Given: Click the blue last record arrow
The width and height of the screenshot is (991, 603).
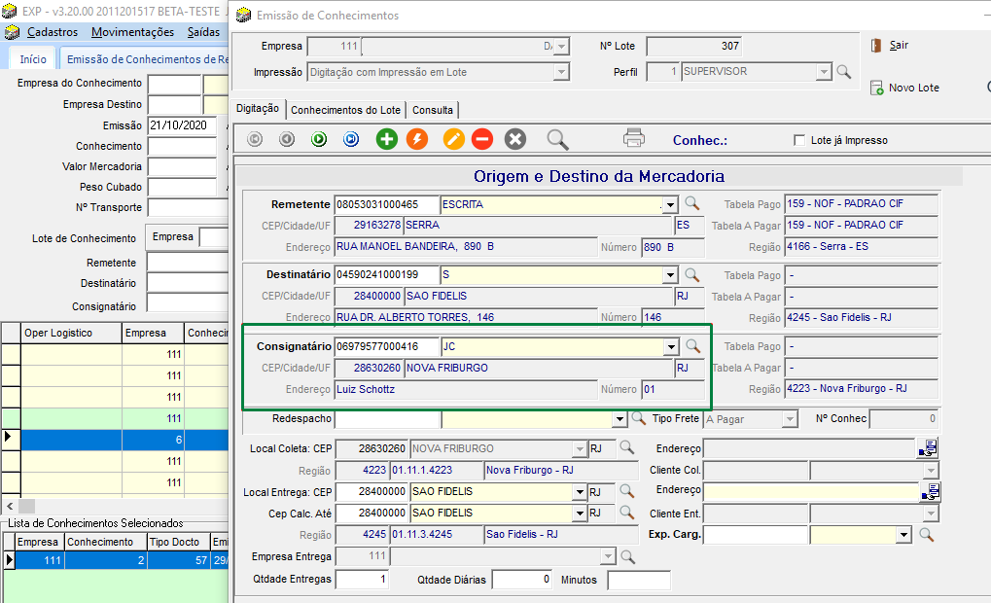Looking at the screenshot, I should pos(351,139).
